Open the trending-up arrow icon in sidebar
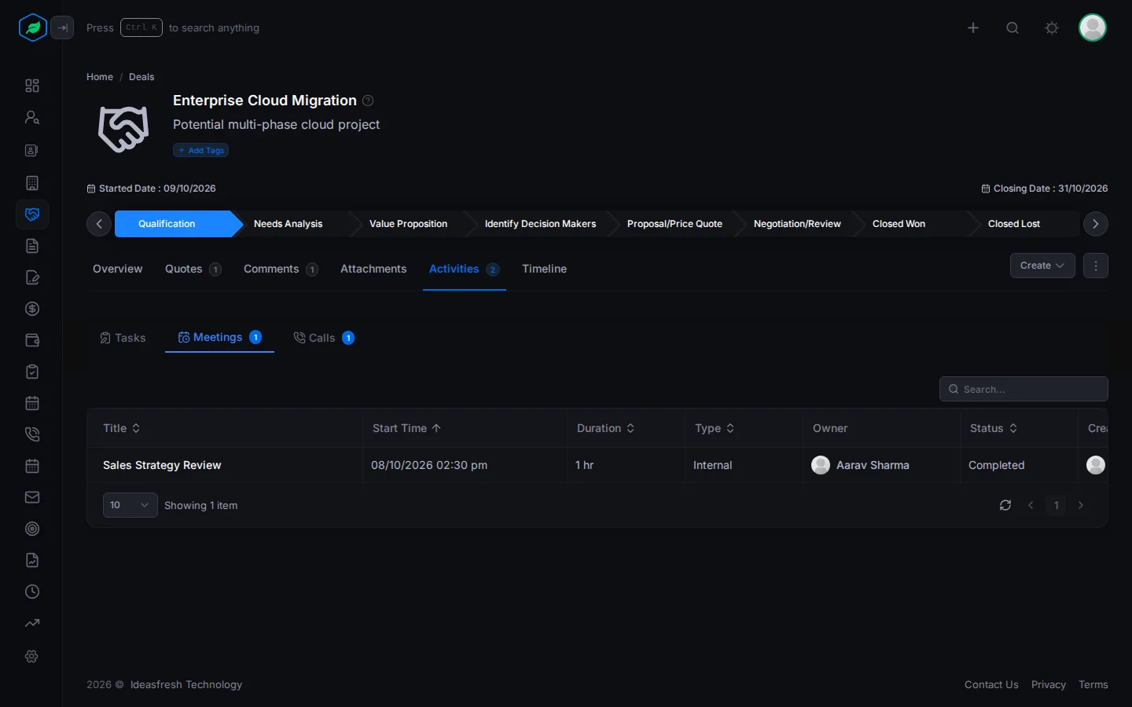Viewport: 1132px width, 707px height. pos(32,623)
